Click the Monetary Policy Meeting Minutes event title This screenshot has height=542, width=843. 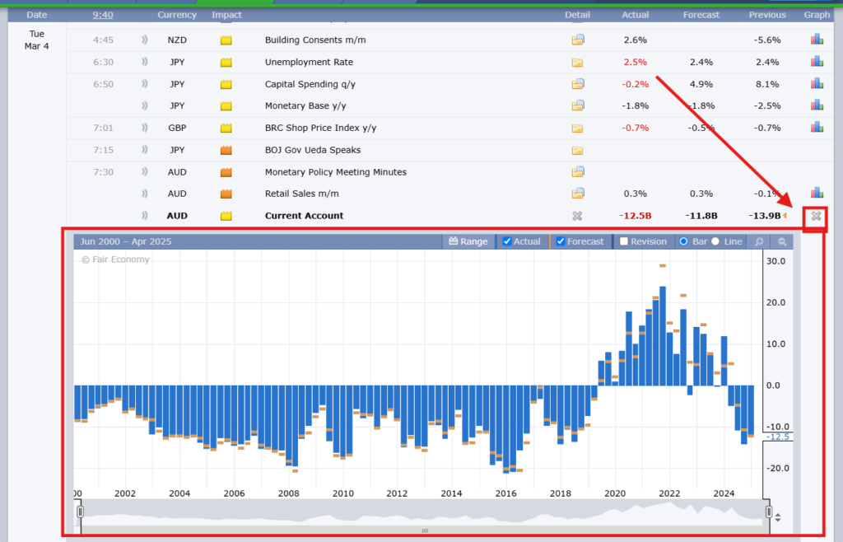336,172
